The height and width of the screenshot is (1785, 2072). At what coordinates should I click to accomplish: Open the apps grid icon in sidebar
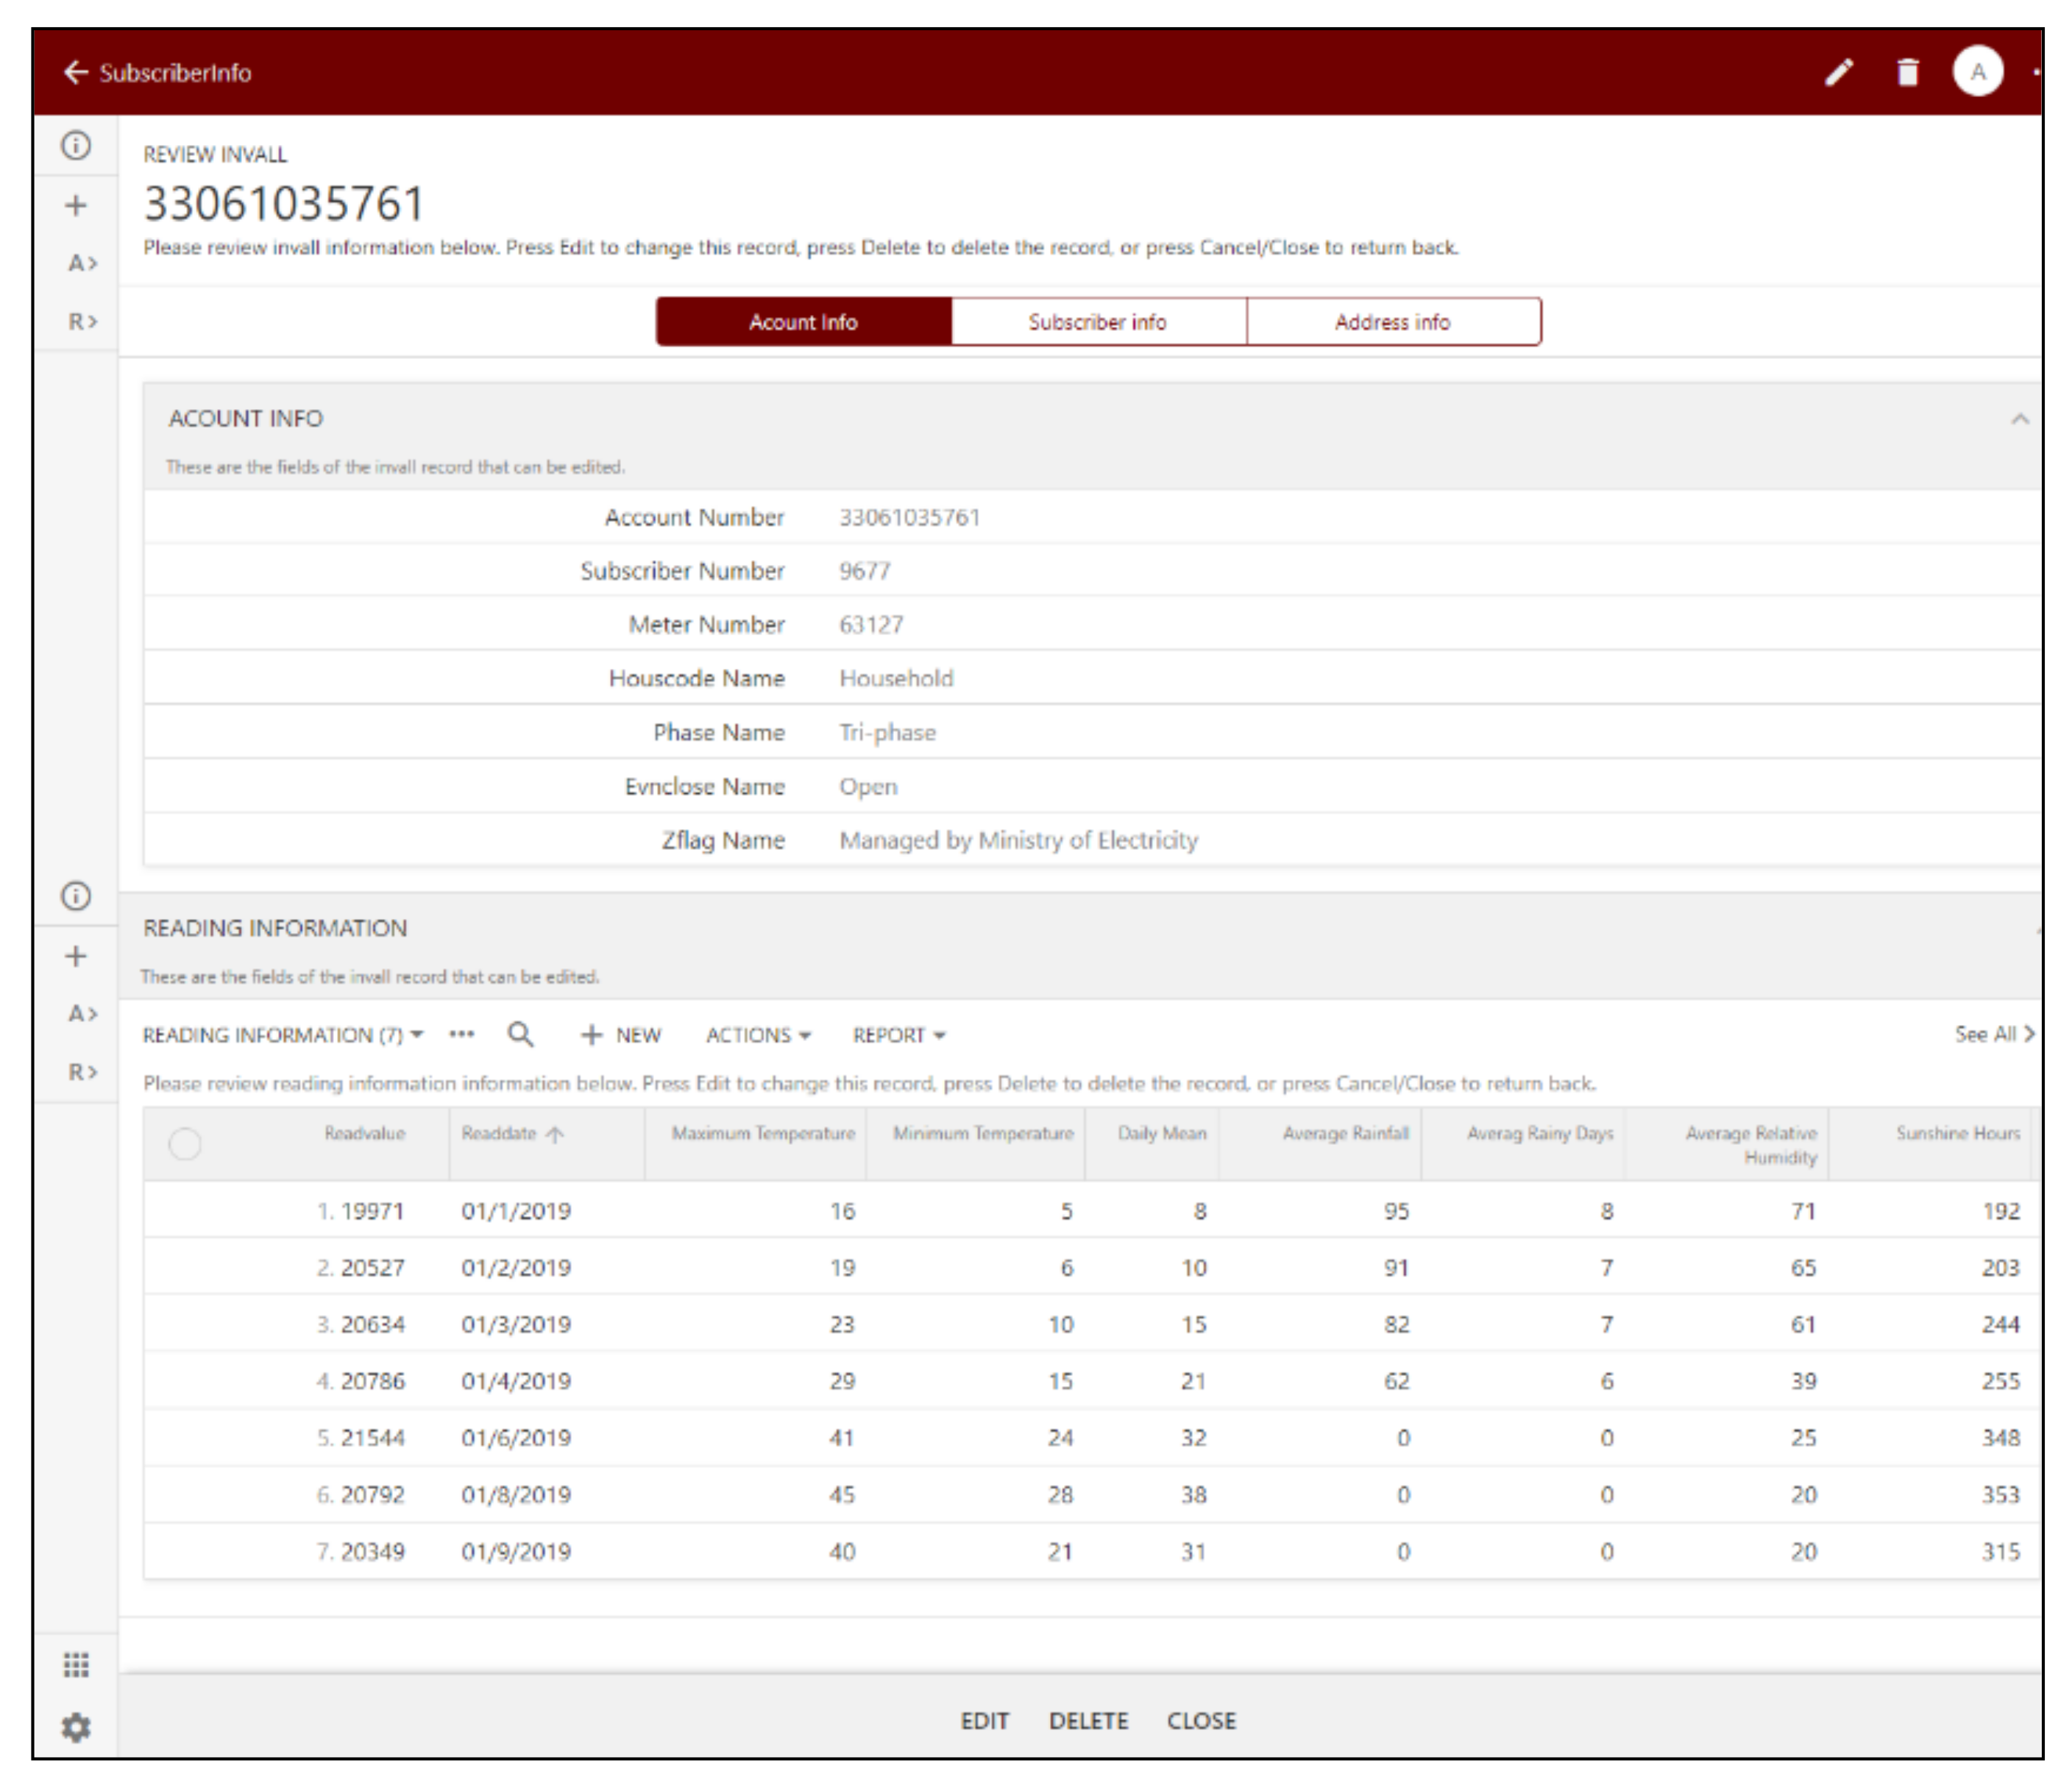76,1664
